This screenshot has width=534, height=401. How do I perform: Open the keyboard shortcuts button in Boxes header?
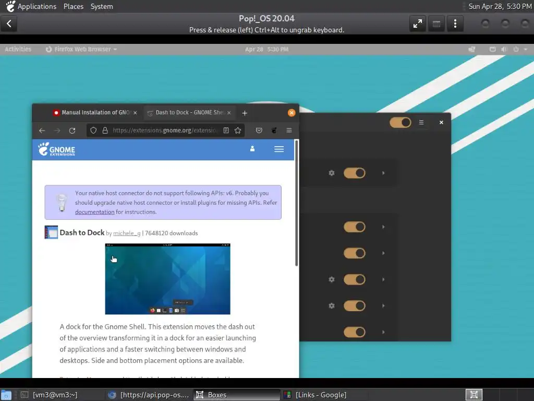[x=436, y=23]
